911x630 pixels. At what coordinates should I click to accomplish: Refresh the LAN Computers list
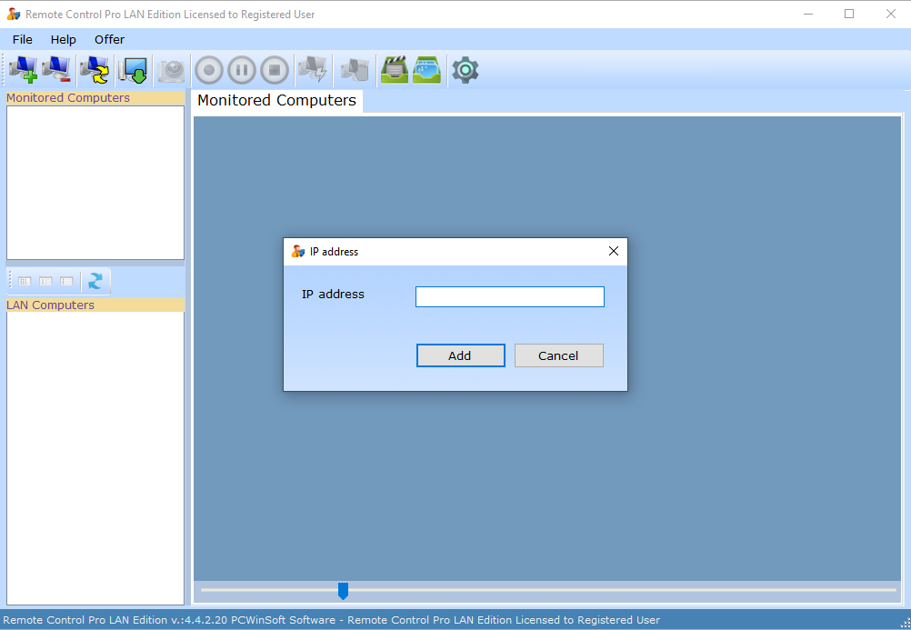(x=95, y=281)
